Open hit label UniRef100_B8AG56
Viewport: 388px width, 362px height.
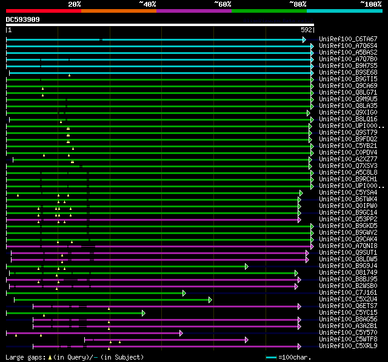(348, 320)
